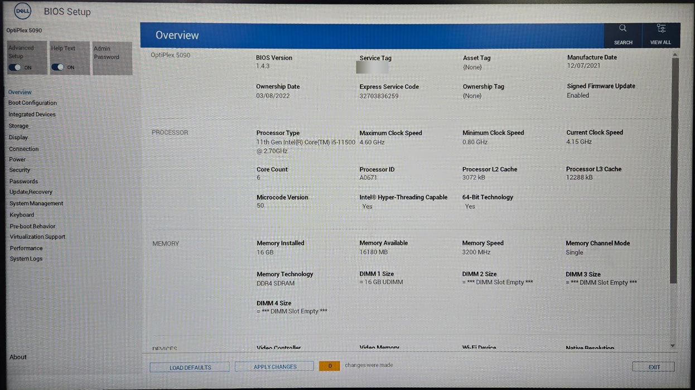The width and height of the screenshot is (695, 390).
Task: Click About at sidebar bottom
Action: [18, 358]
